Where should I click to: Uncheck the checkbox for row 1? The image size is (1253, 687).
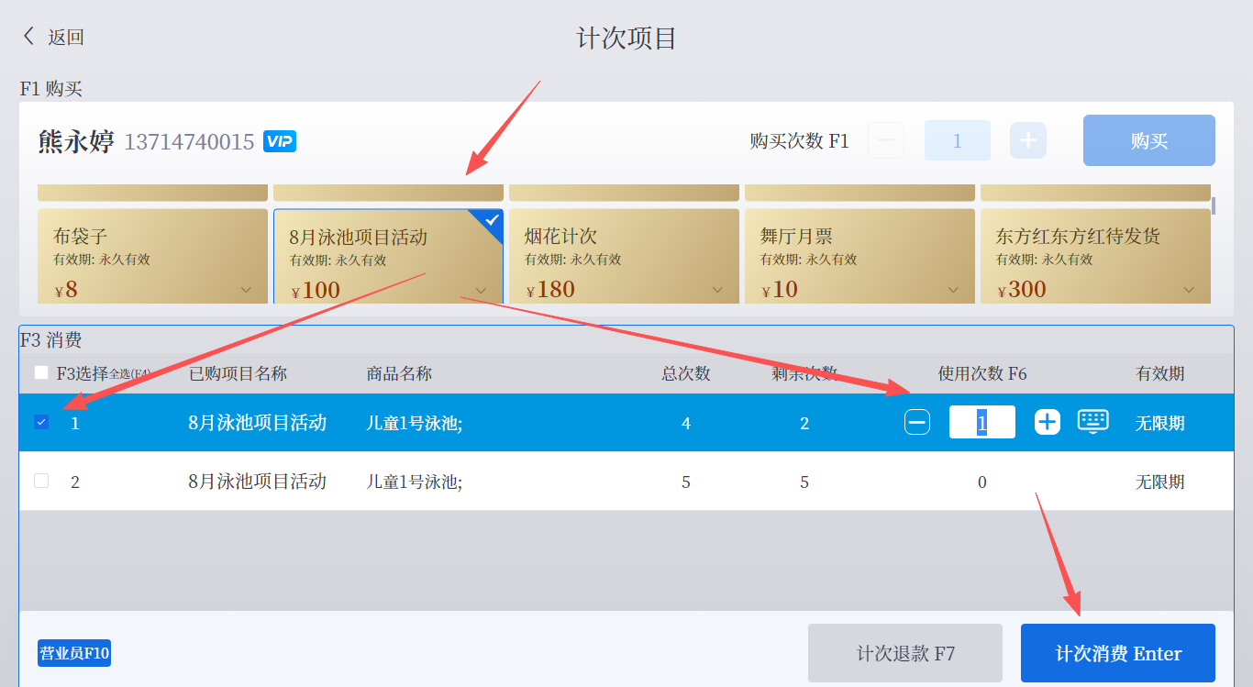click(x=41, y=422)
